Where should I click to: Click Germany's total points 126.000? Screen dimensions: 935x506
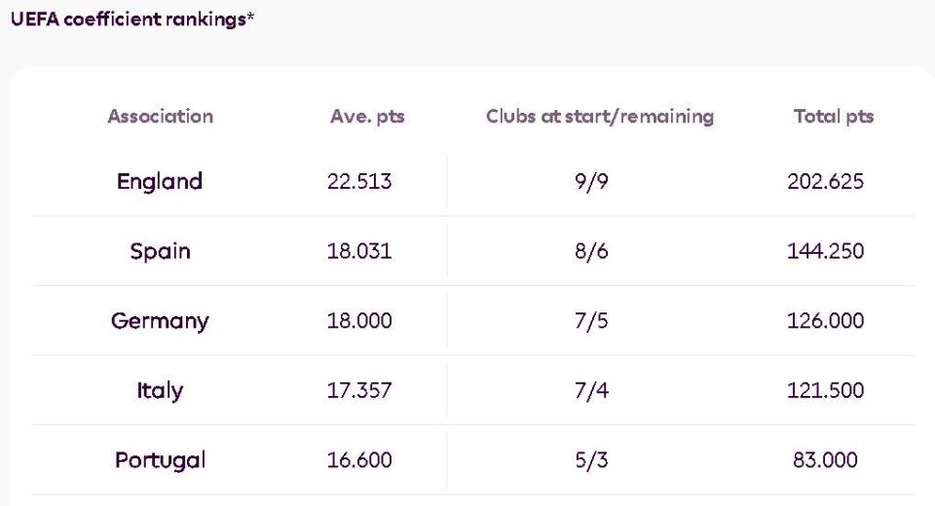(825, 321)
